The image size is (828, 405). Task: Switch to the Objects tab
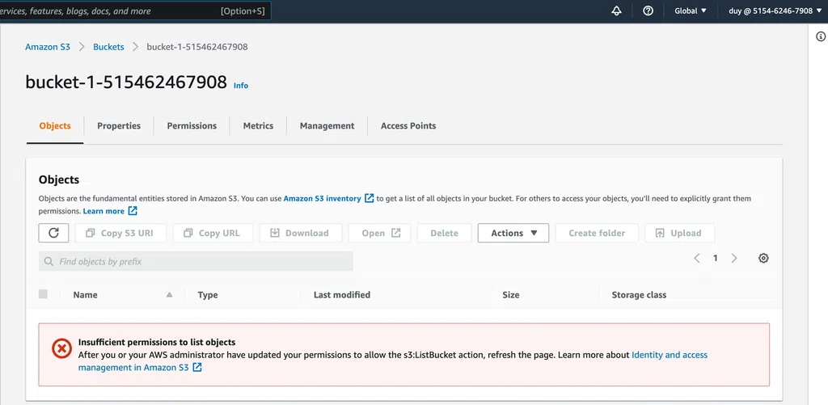click(55, 125)
